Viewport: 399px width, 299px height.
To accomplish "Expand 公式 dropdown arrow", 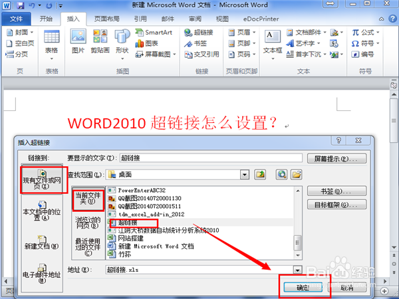I will click(x=378, y=33).
